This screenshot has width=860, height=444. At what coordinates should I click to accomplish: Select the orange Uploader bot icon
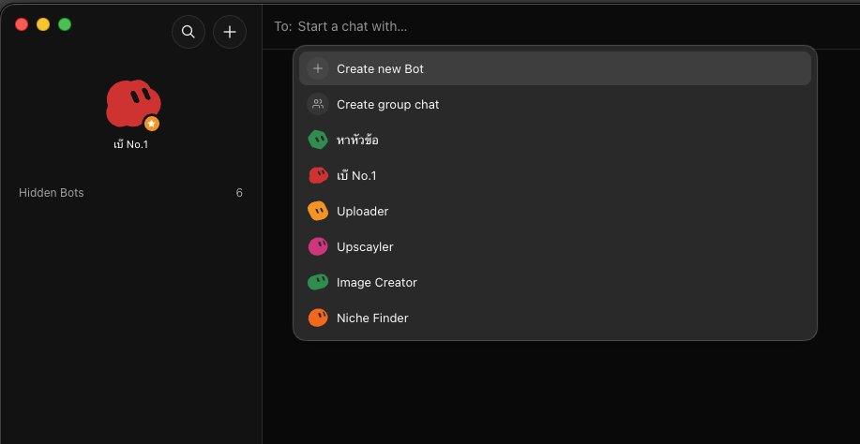318,211
